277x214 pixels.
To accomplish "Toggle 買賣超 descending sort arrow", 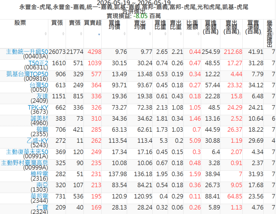I will [99, 34].
